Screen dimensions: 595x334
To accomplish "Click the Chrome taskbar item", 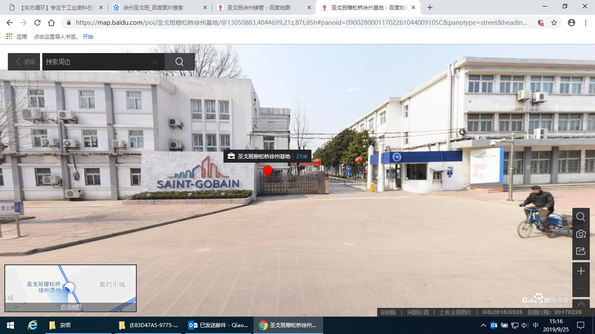I will [x=289, y=325].
